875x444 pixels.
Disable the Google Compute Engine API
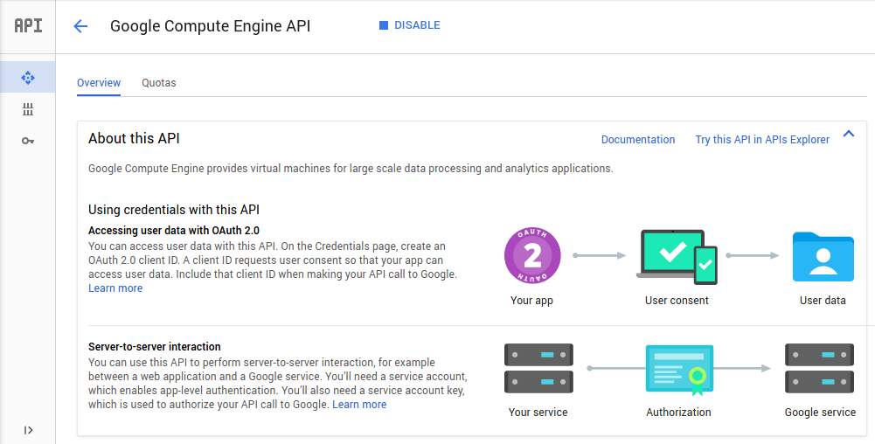click(x=410, y=25)
